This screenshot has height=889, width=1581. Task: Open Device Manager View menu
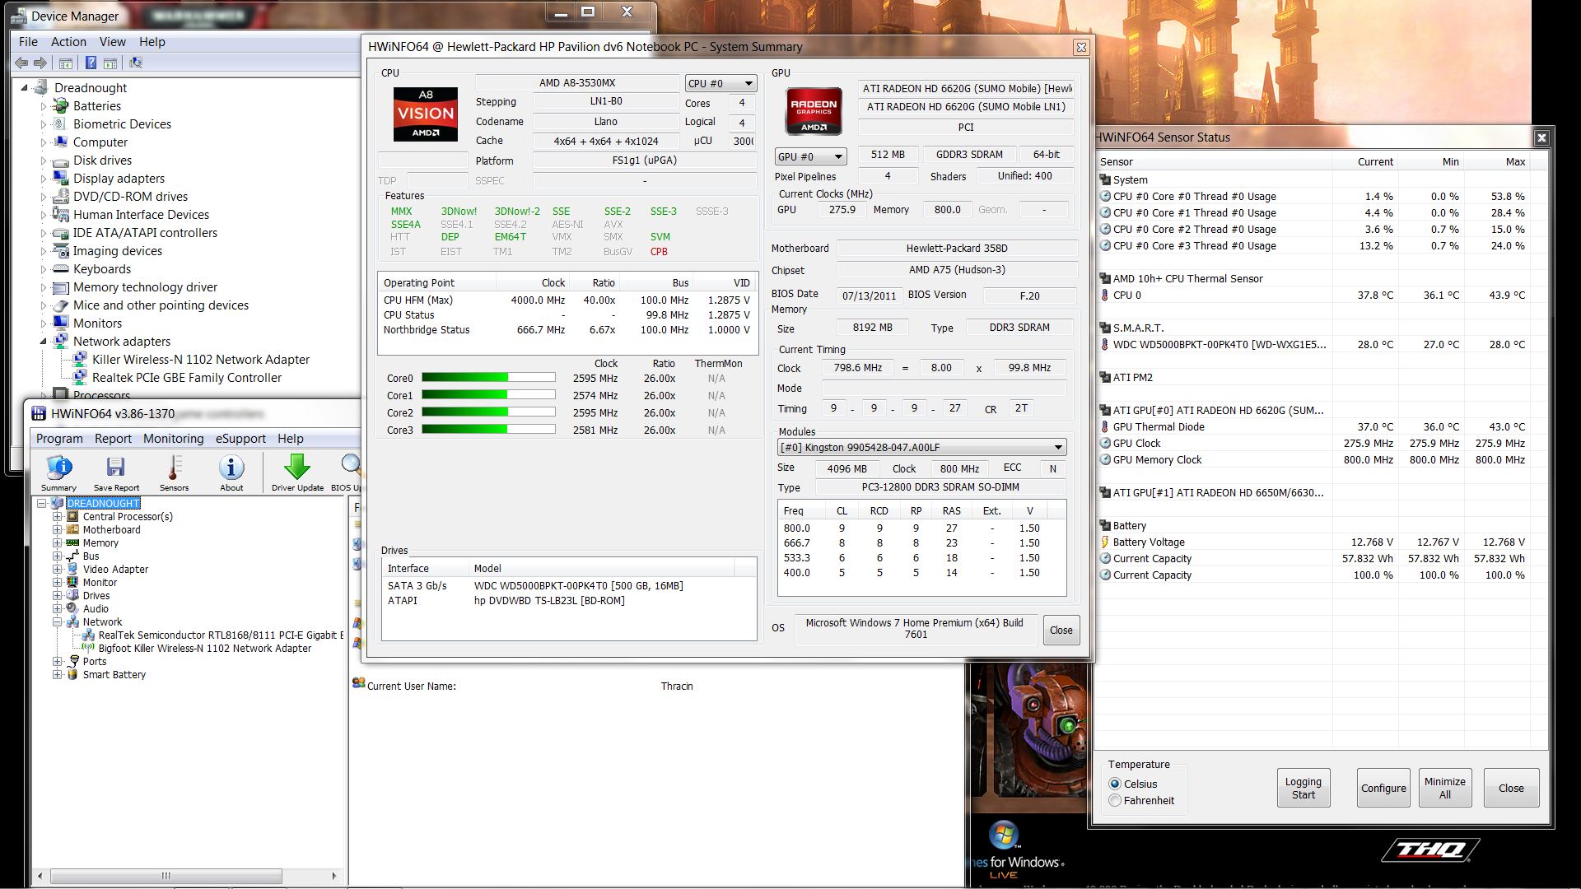pos(113,42)
